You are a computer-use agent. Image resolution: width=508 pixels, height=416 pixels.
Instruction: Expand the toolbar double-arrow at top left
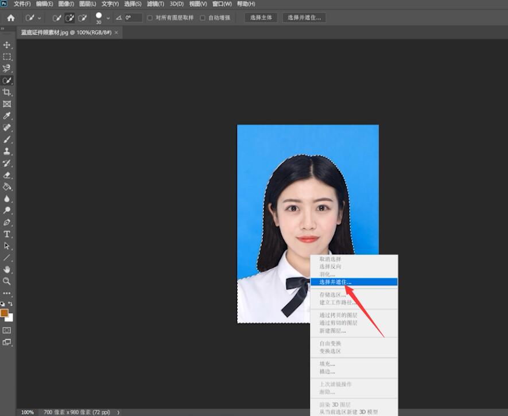click(x=2, y=29)
